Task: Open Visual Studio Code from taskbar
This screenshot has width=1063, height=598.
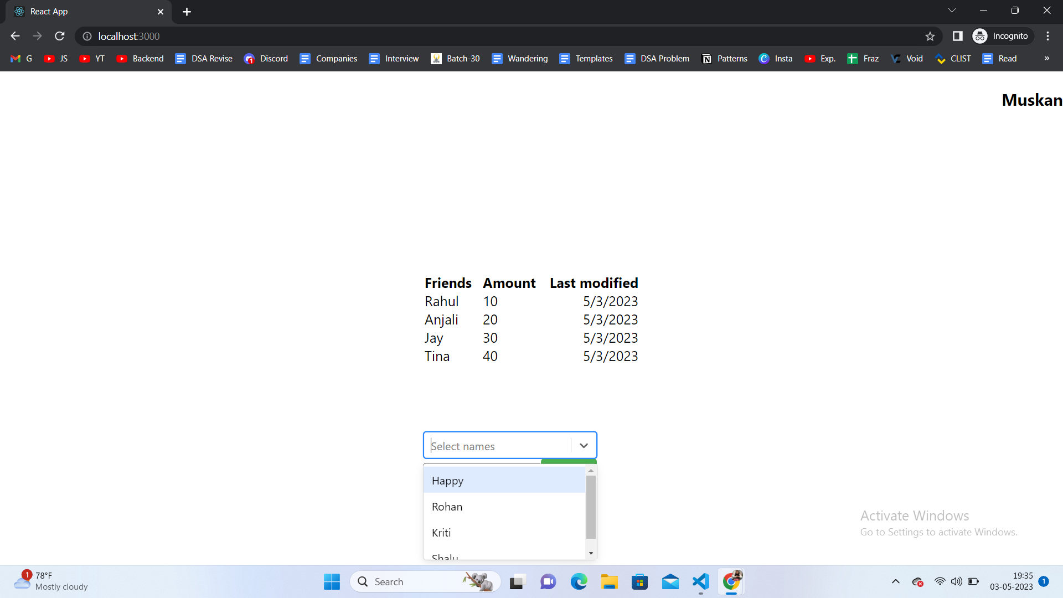Action: tap(700, 581)
